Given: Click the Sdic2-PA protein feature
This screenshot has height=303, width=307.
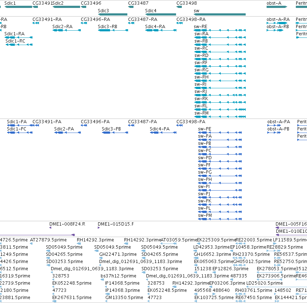Looking at the screenshot, I should [67, 133].
